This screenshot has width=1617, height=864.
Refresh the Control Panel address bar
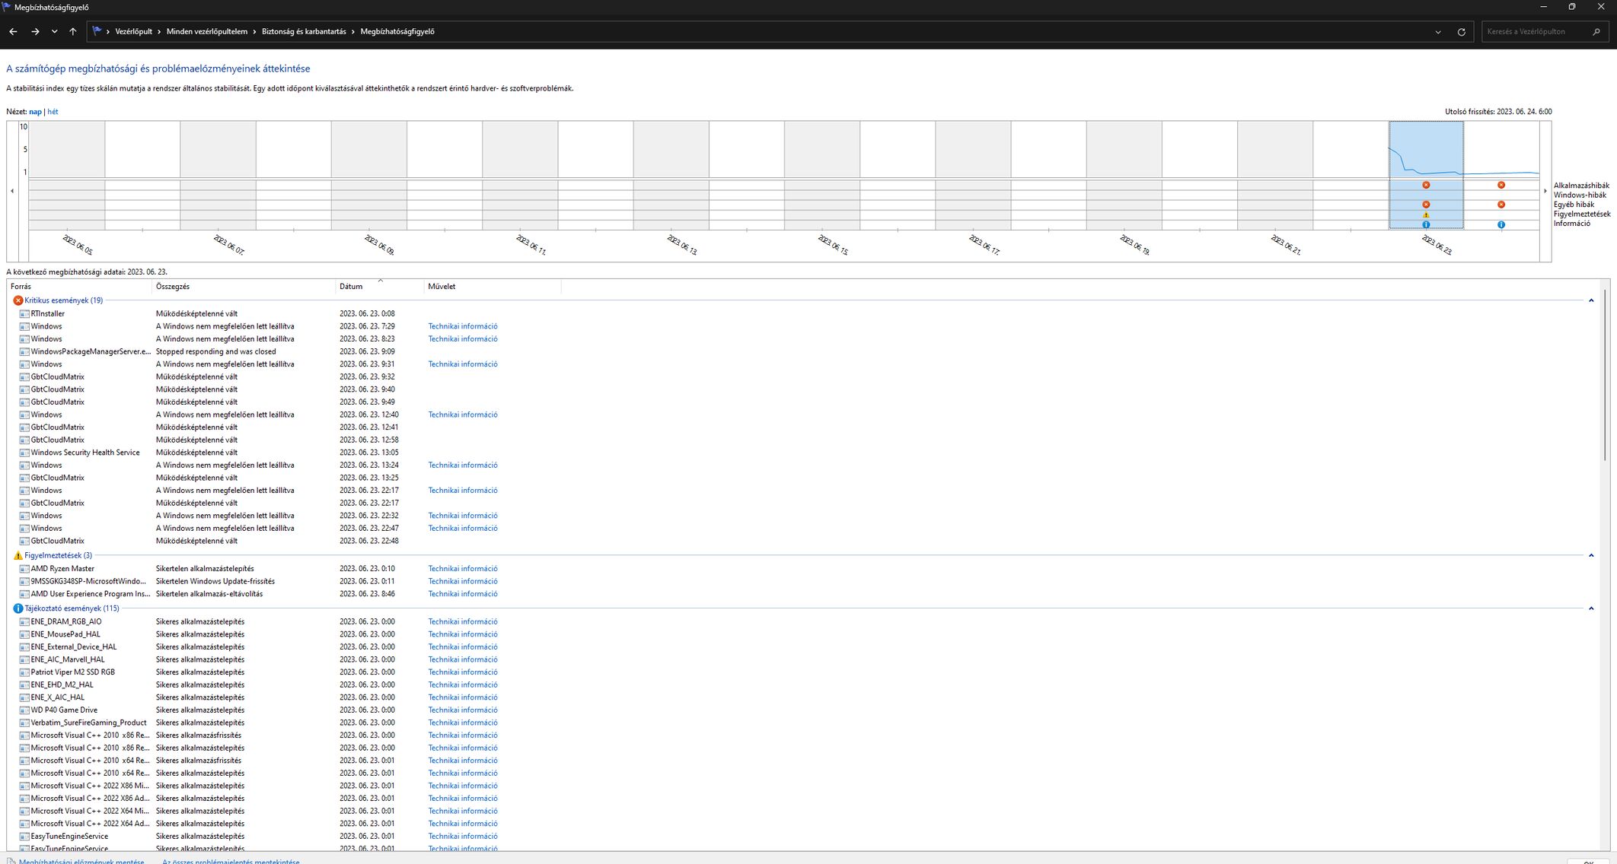[x=1461, y=32]
